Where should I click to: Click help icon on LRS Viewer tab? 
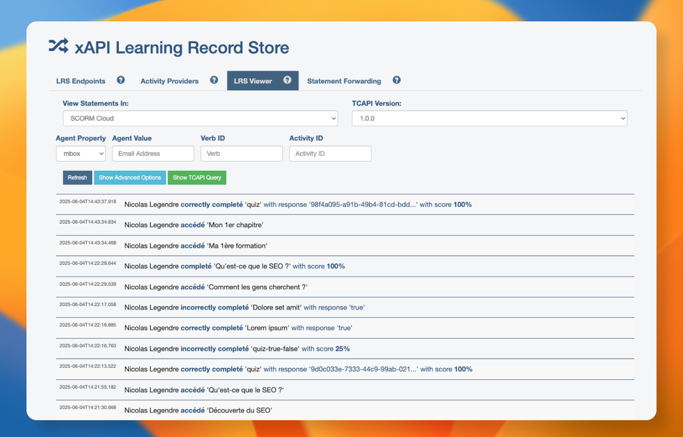click(x=287, y=80)
